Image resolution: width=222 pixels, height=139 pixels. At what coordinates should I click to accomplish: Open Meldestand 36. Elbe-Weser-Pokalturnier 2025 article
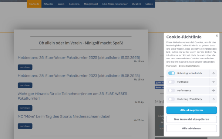pyautogui.click(x=79, y=57)
